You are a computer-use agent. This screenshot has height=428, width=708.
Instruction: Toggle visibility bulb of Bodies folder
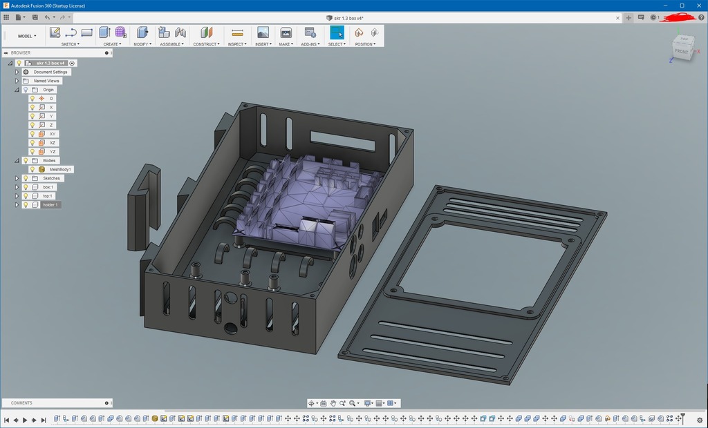(x=26, y=161)
